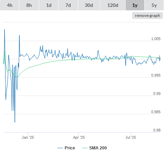164x157 pixels.
Task: Click the 0.98 y-axis label
Action: pyautogui.click(x=157, y=130)
